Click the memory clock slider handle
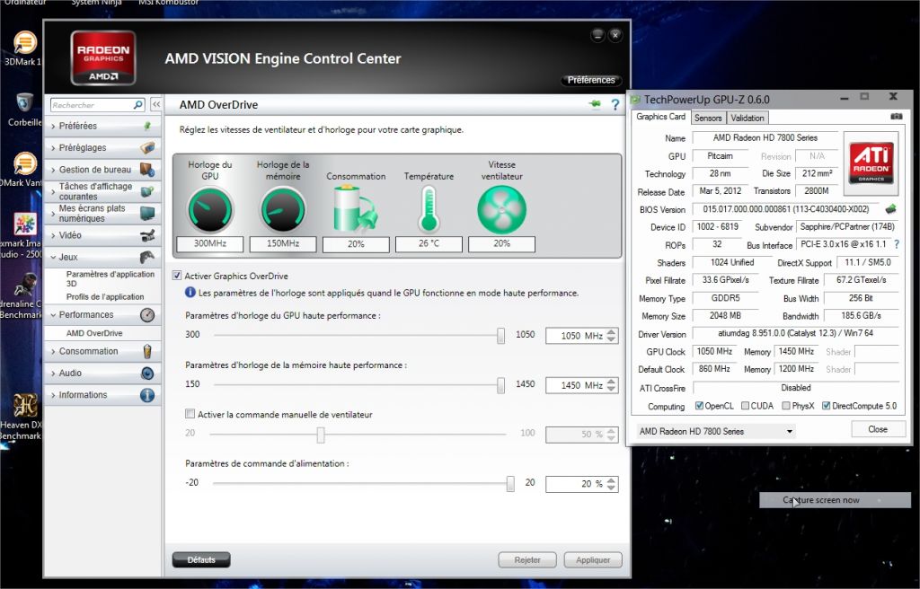The height and width of the screenshot is (589, 920). (500, 385)
